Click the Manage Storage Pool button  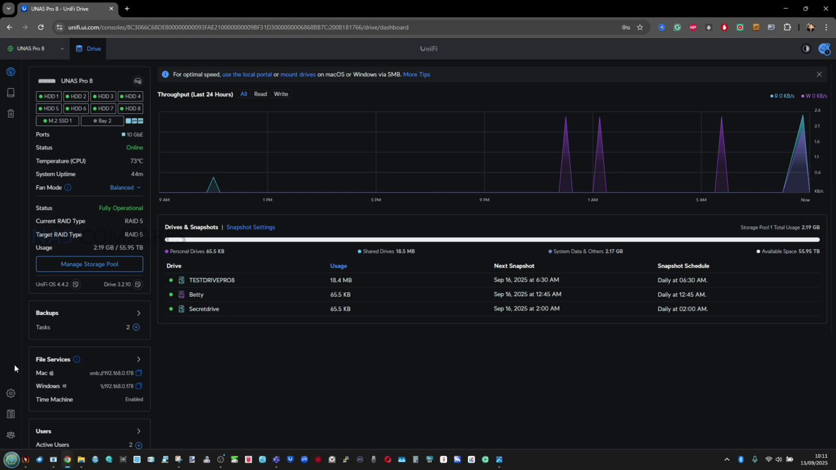pos(89,264)
